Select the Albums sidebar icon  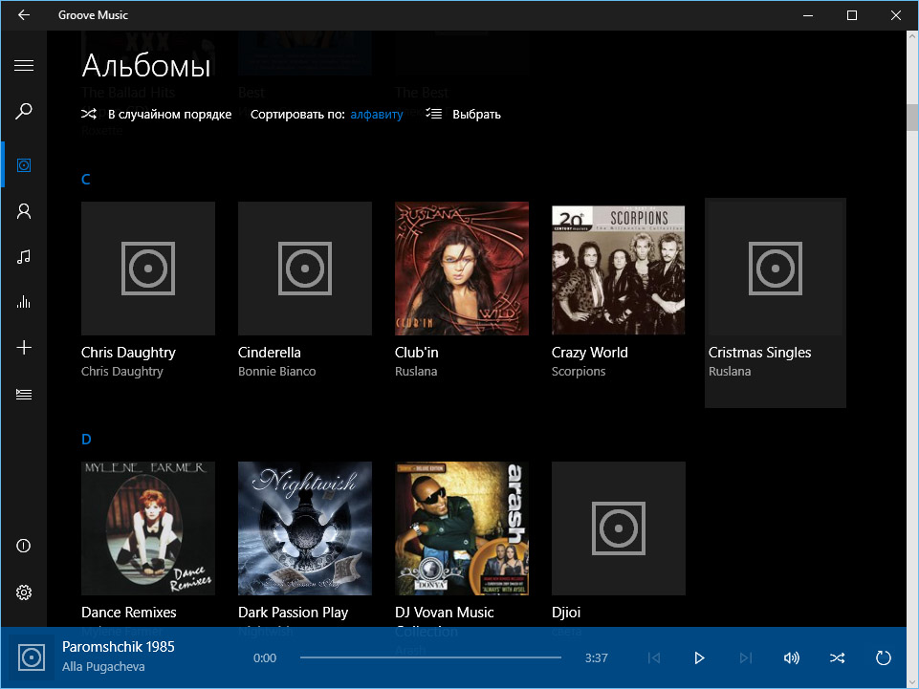pyautogui.click(x=24, y=165)
